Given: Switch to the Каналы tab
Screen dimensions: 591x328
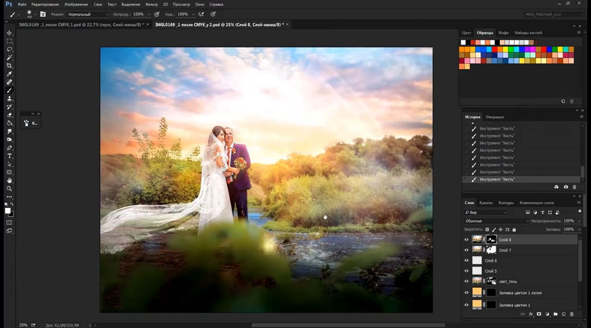Looking at the screenshot, I should (x=486, y=203).
